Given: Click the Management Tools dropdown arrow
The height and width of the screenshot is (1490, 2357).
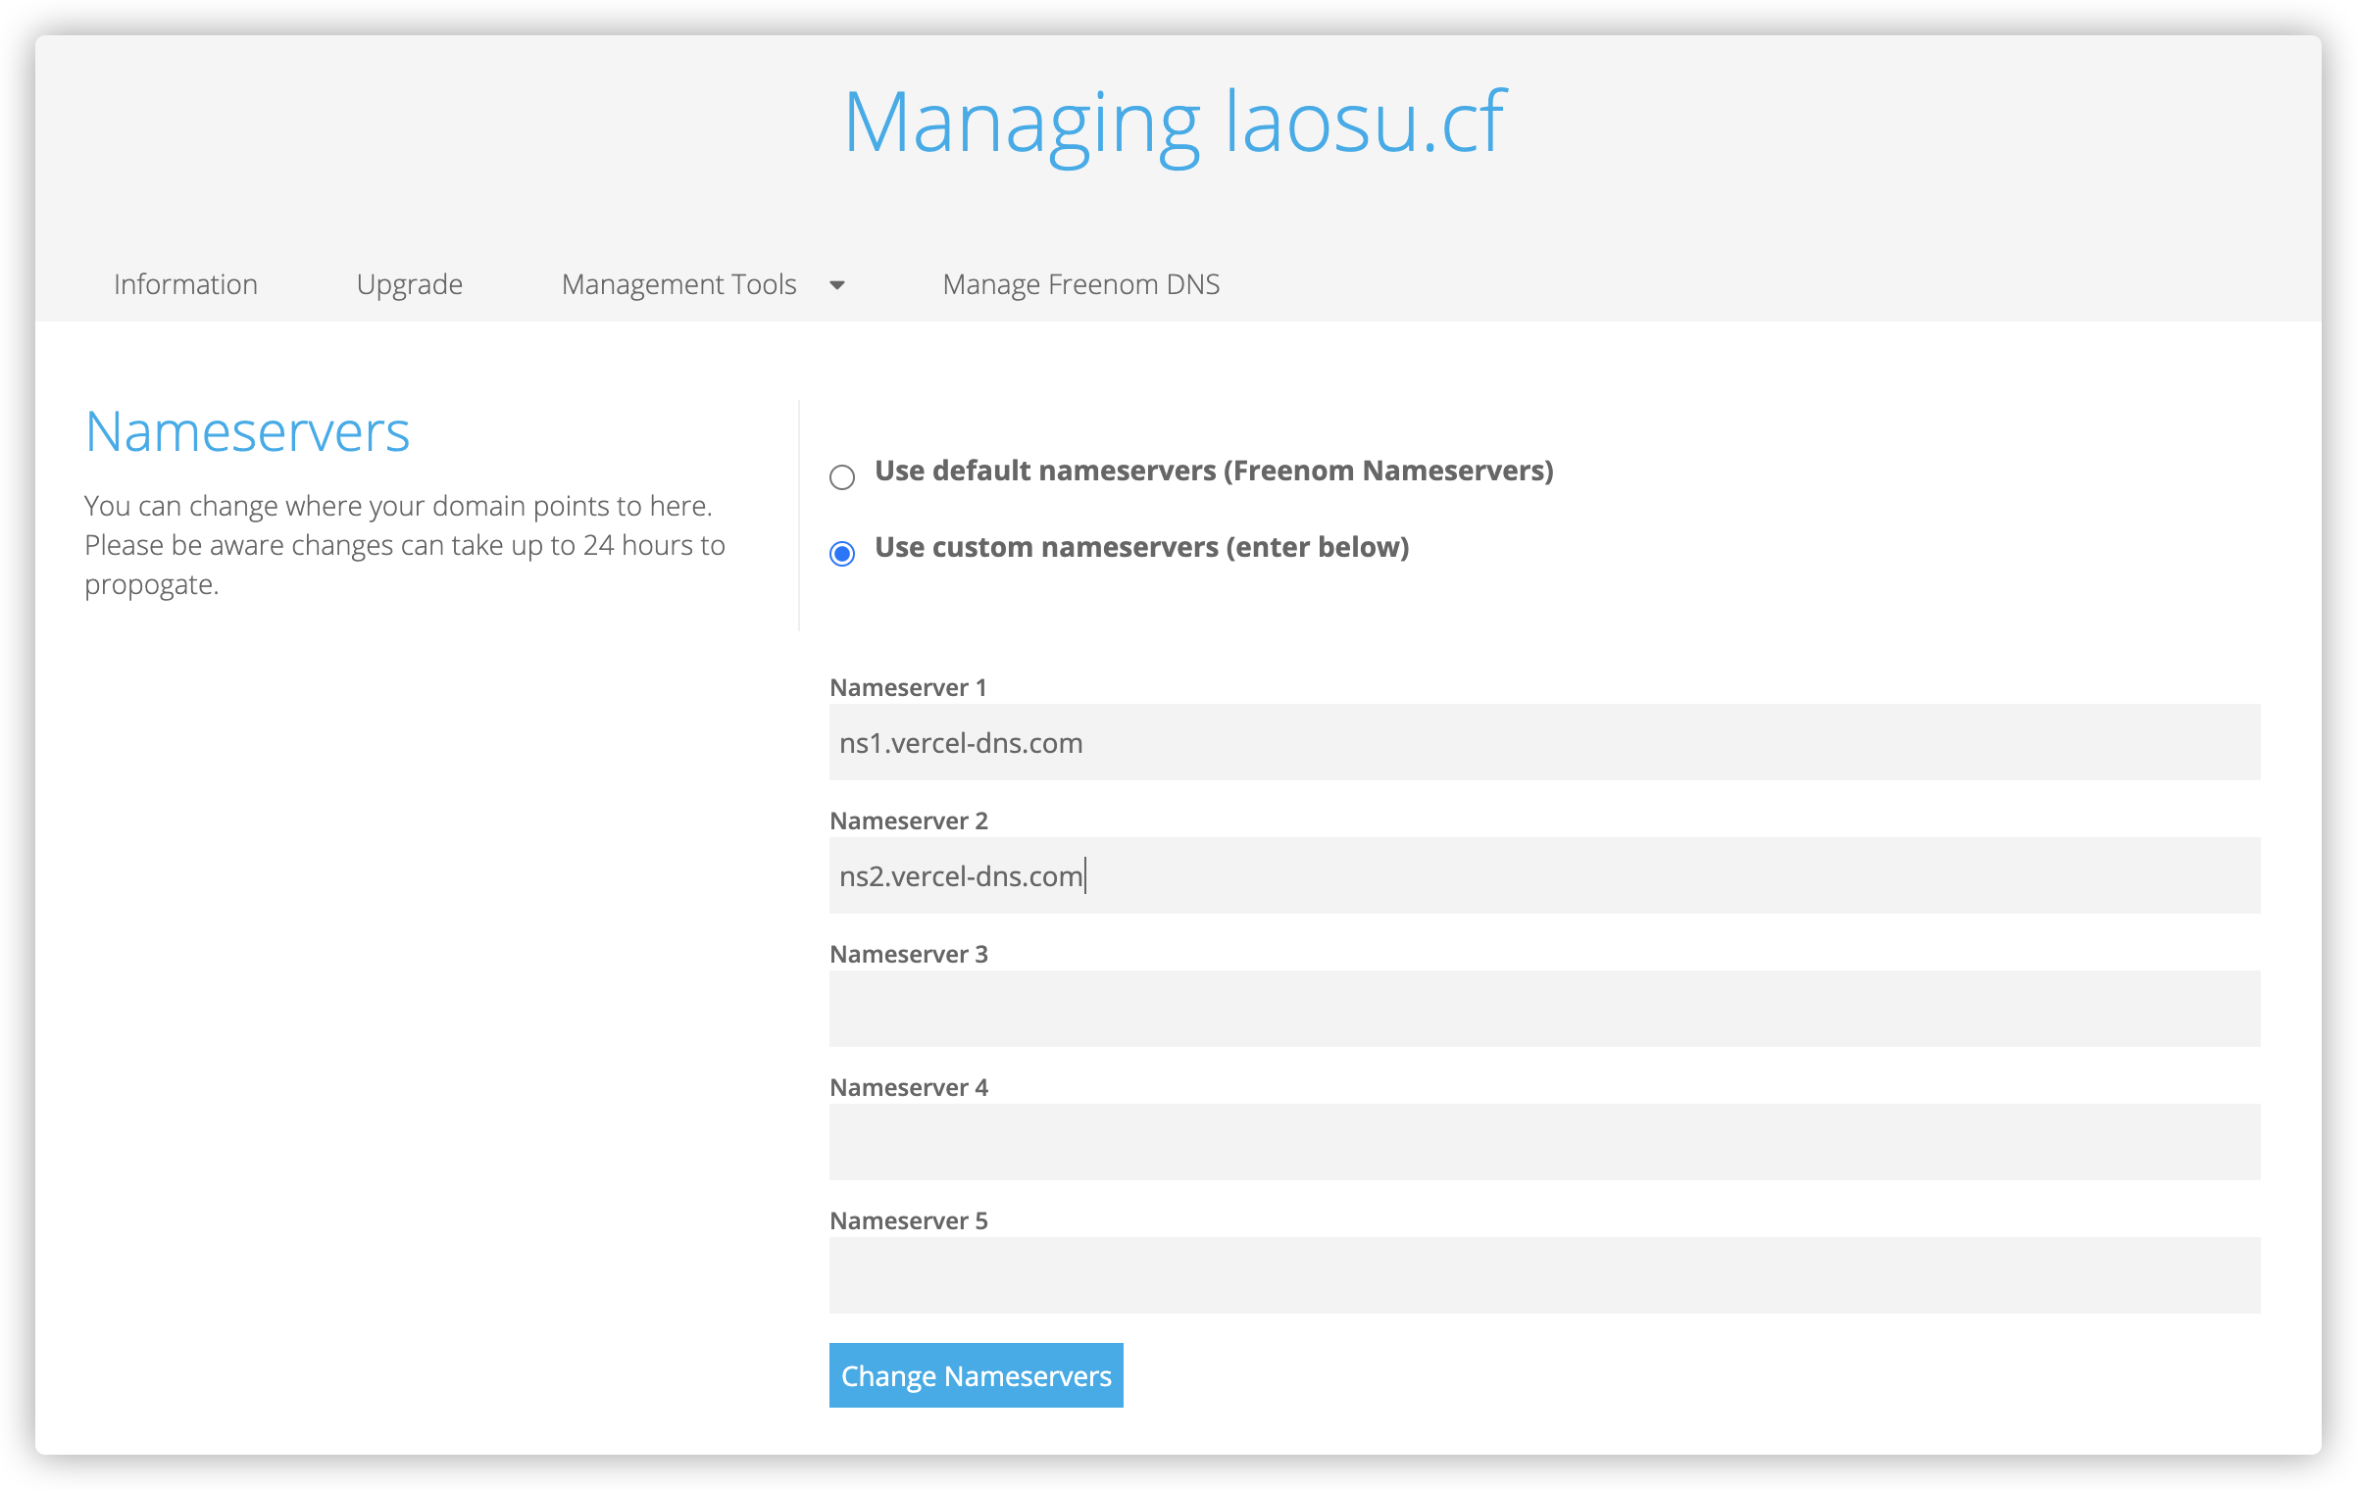Looking at the screenshot, I should point(837,285).
